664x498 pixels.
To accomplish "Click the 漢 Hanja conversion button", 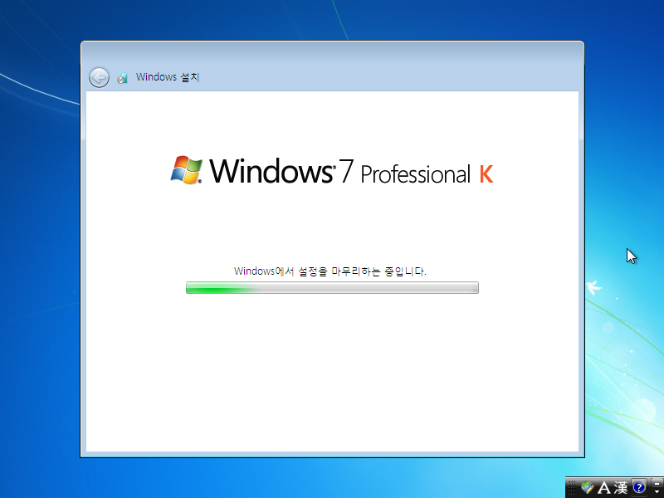I will [621, 488].
